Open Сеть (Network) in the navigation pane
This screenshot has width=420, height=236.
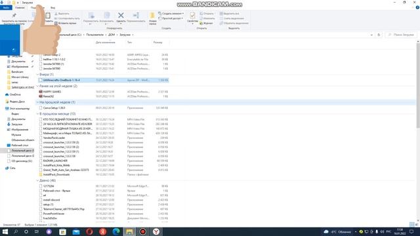tap(12, 168)
